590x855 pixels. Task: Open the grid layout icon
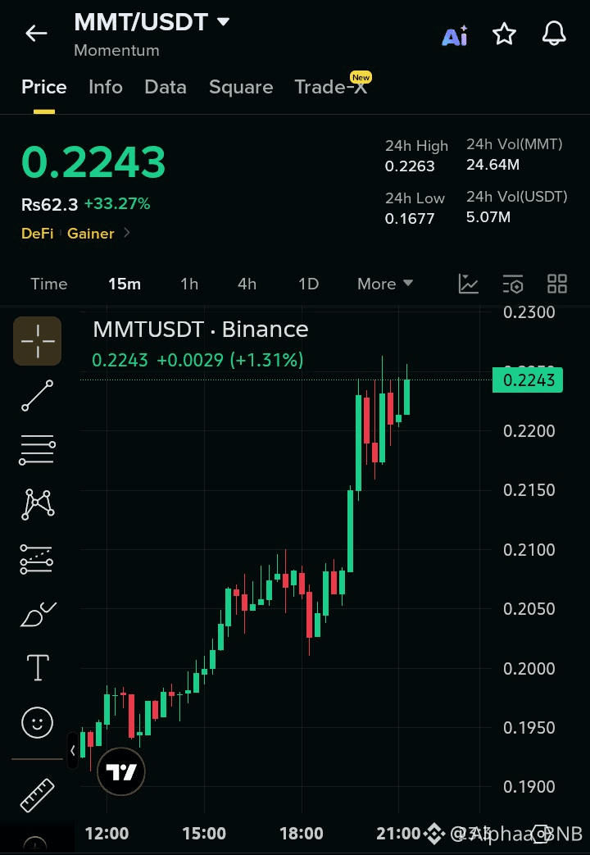[557, 284]
